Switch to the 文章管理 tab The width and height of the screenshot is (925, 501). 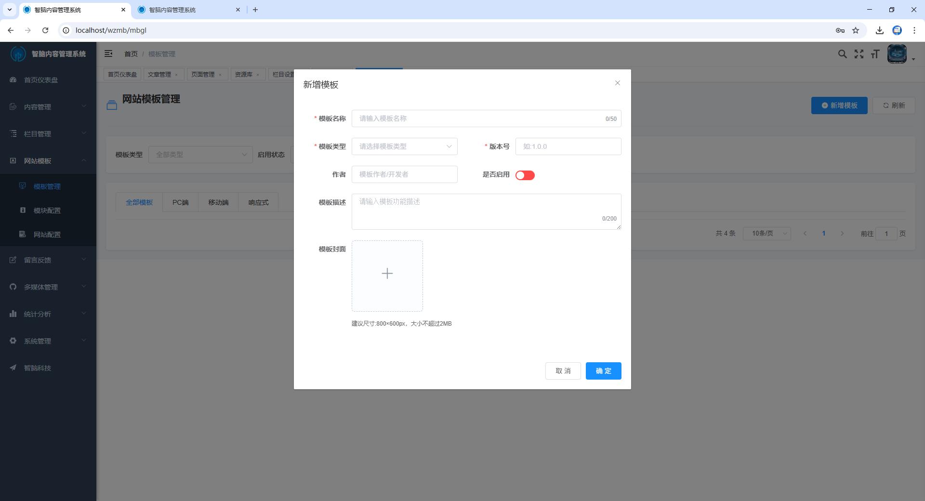[x=160, y=74]
